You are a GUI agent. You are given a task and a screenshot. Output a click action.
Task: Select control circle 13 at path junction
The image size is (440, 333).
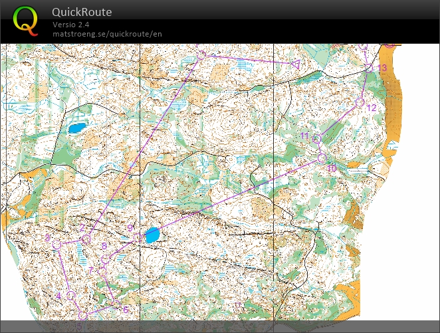(370, 67)
